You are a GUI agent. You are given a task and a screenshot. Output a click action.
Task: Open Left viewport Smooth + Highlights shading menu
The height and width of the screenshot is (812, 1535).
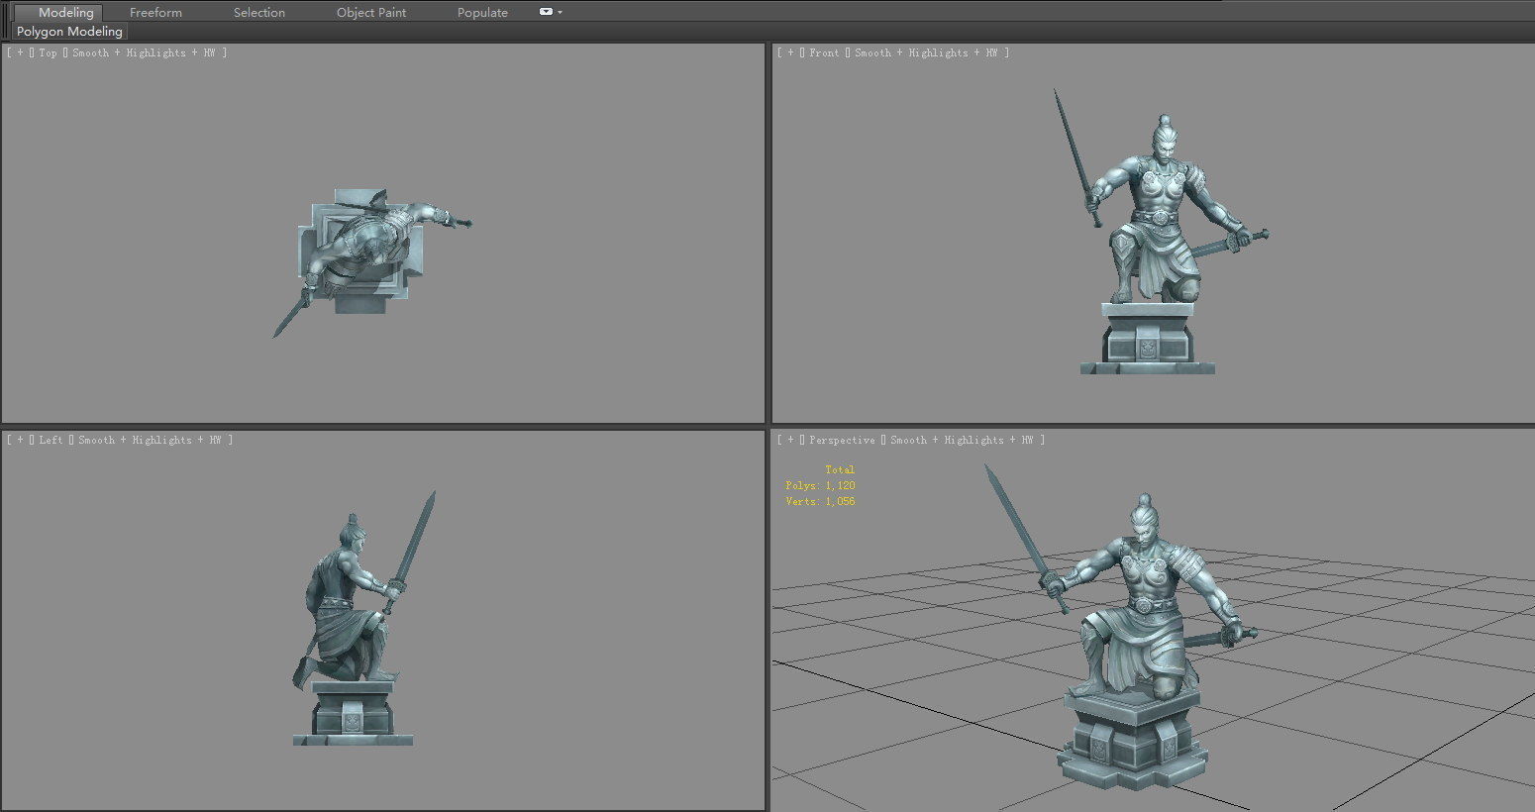(x=150, y=440)
